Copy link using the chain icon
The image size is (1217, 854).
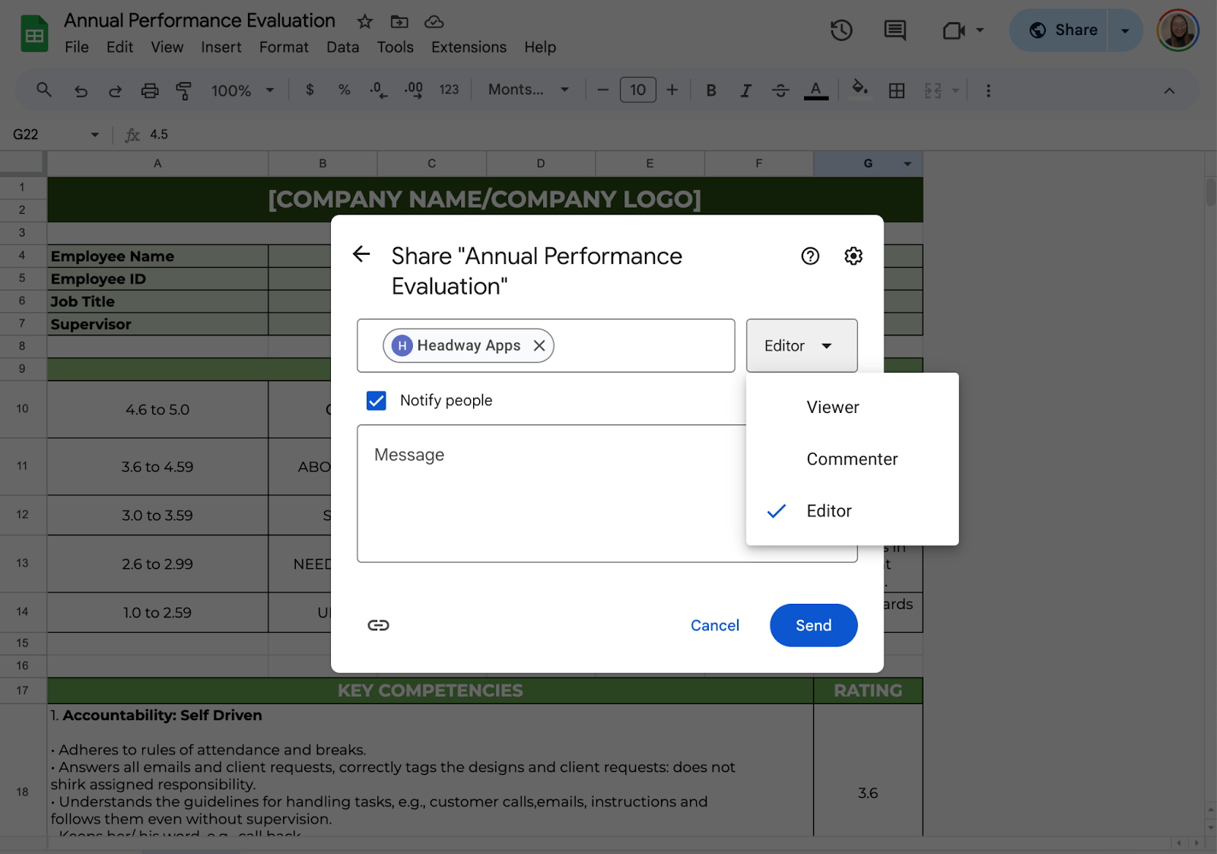[x=378, y=625]
